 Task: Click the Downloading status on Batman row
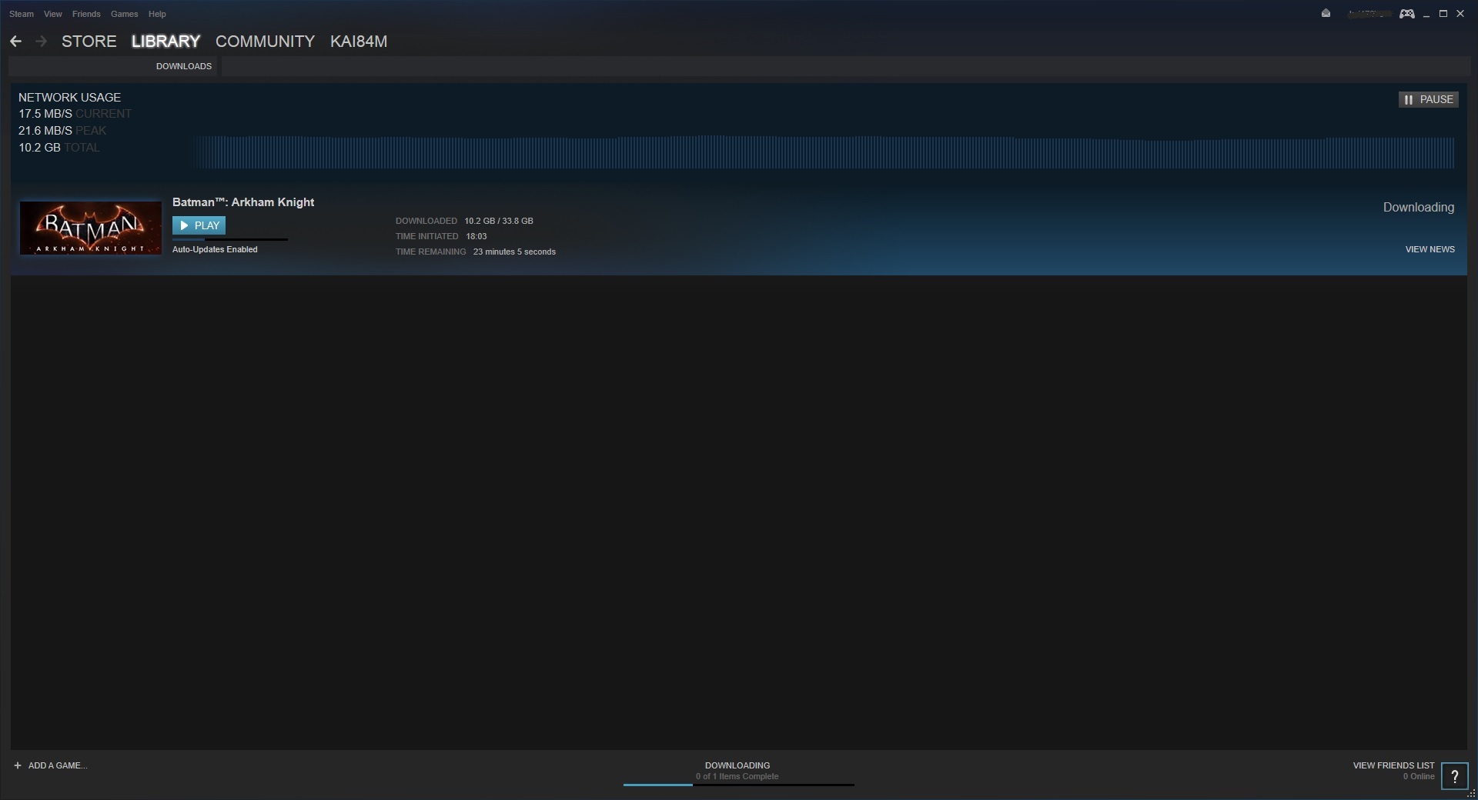[x=1419, y=207]
